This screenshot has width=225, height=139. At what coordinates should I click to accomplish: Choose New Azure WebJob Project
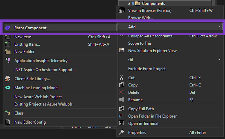38,97
